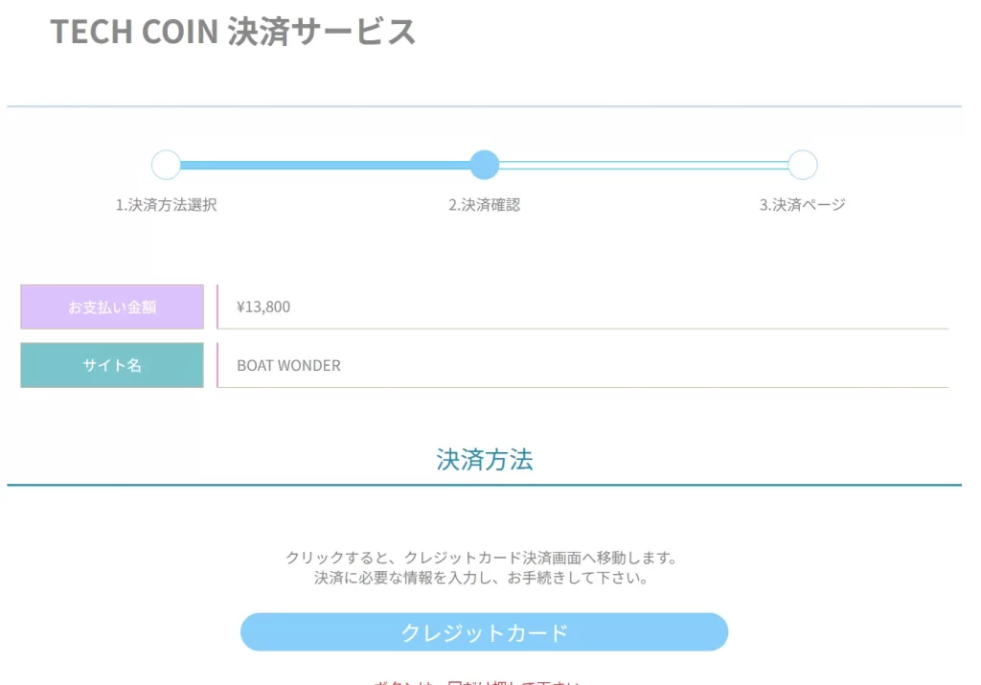Click the 決済方法 section heading
The image size is (981, 685).
point(485,460)
